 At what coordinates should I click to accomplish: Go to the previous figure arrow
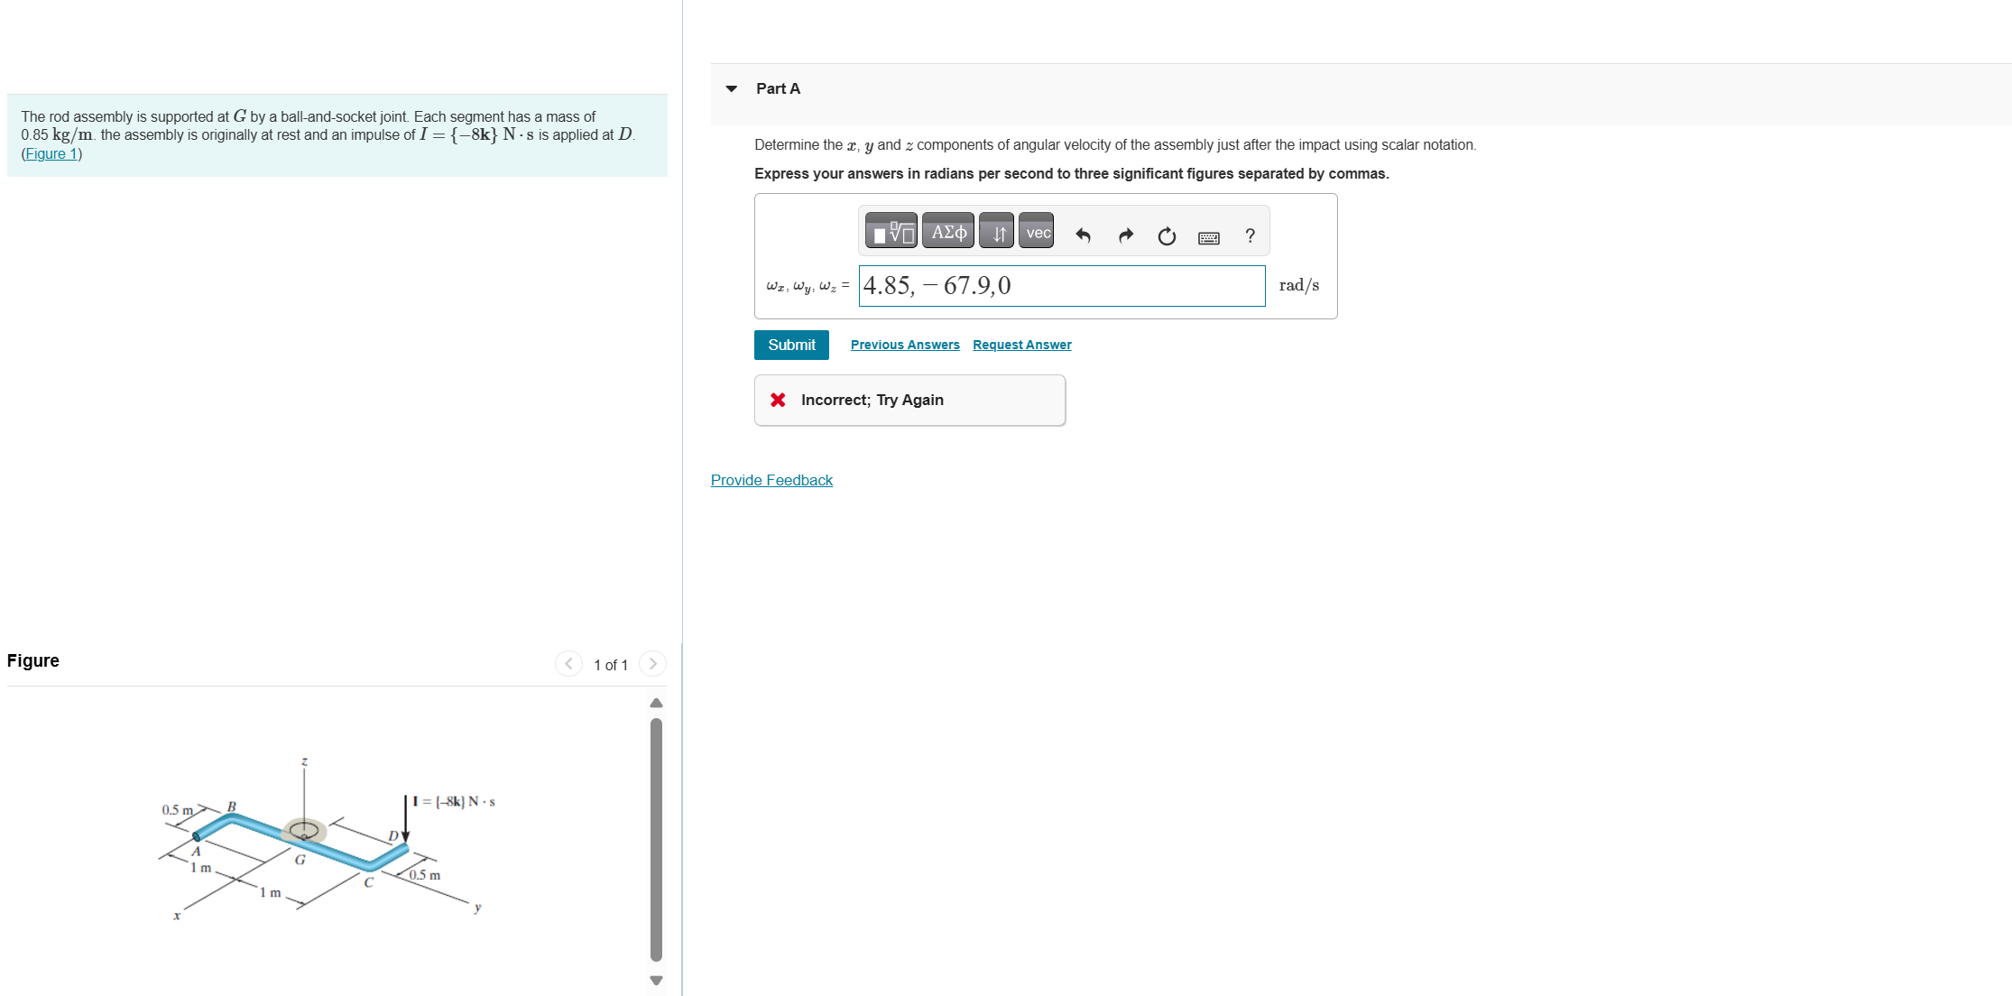click(x=568, y=664)
